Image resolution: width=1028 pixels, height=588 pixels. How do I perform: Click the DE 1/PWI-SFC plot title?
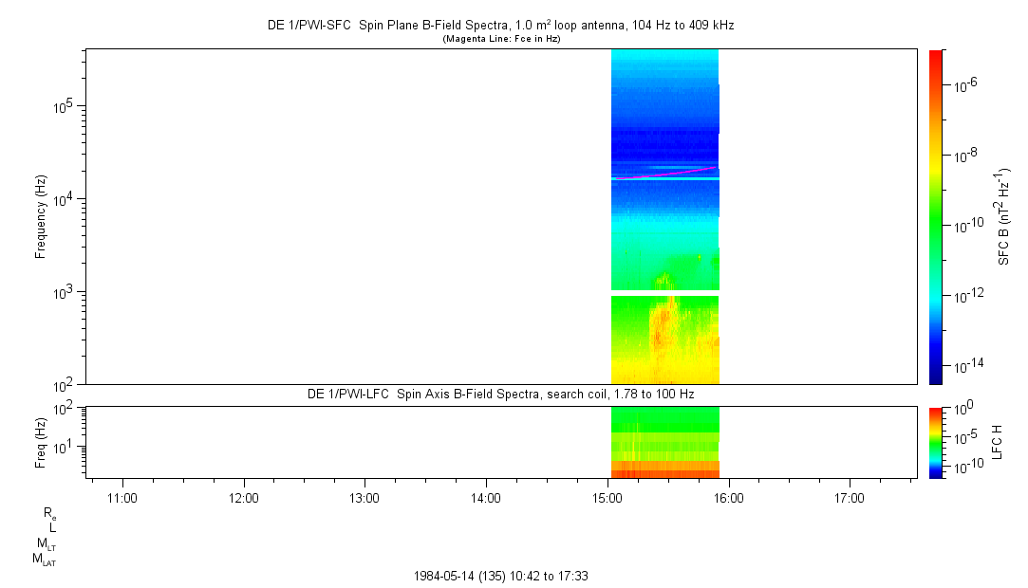500,26
